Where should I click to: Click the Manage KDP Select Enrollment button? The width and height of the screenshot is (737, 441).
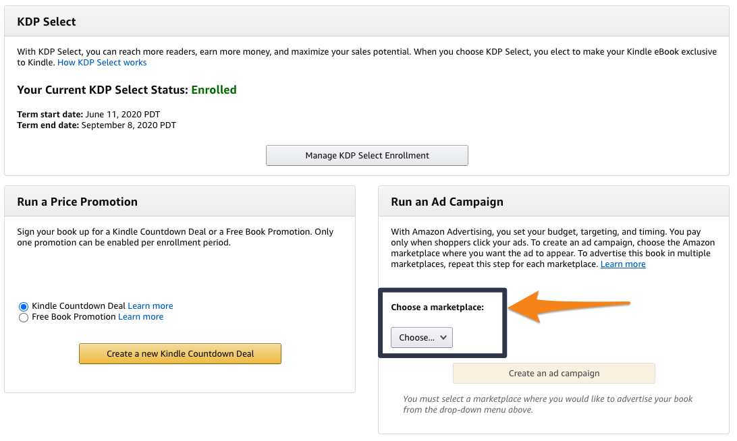(366, 155)
